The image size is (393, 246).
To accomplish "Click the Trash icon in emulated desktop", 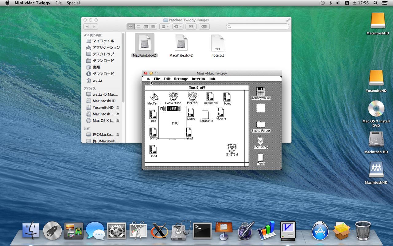I will click(261, 157).
